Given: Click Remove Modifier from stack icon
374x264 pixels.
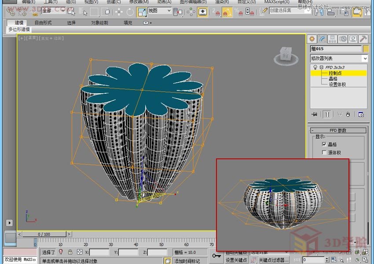Looking at the screenshot, I should point(348,114).
